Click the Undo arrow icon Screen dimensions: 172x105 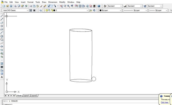click(49, 6)
